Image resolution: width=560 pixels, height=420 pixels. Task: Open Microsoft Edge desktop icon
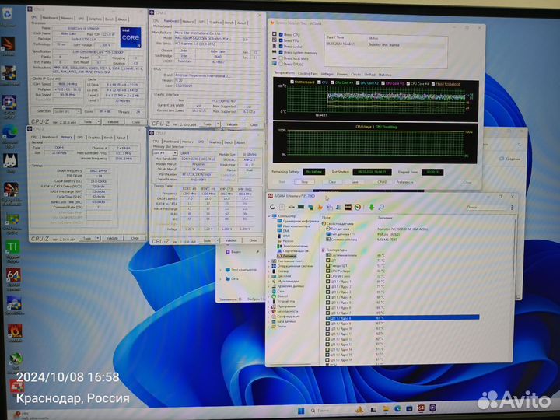(10, 132)
